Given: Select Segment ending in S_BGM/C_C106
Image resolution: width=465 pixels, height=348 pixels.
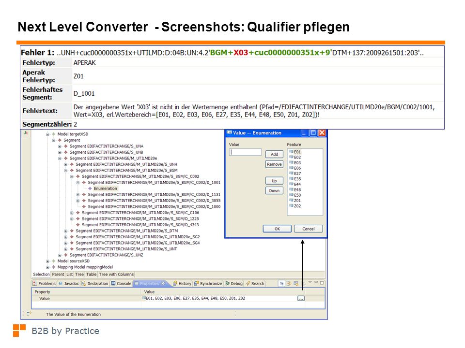Looking at the screenshot, I should click(140, 213).
